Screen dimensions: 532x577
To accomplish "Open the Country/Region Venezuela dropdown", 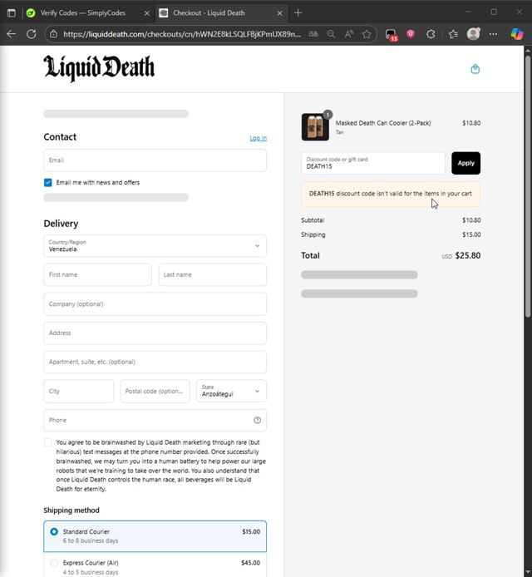I will click(155, 246).
